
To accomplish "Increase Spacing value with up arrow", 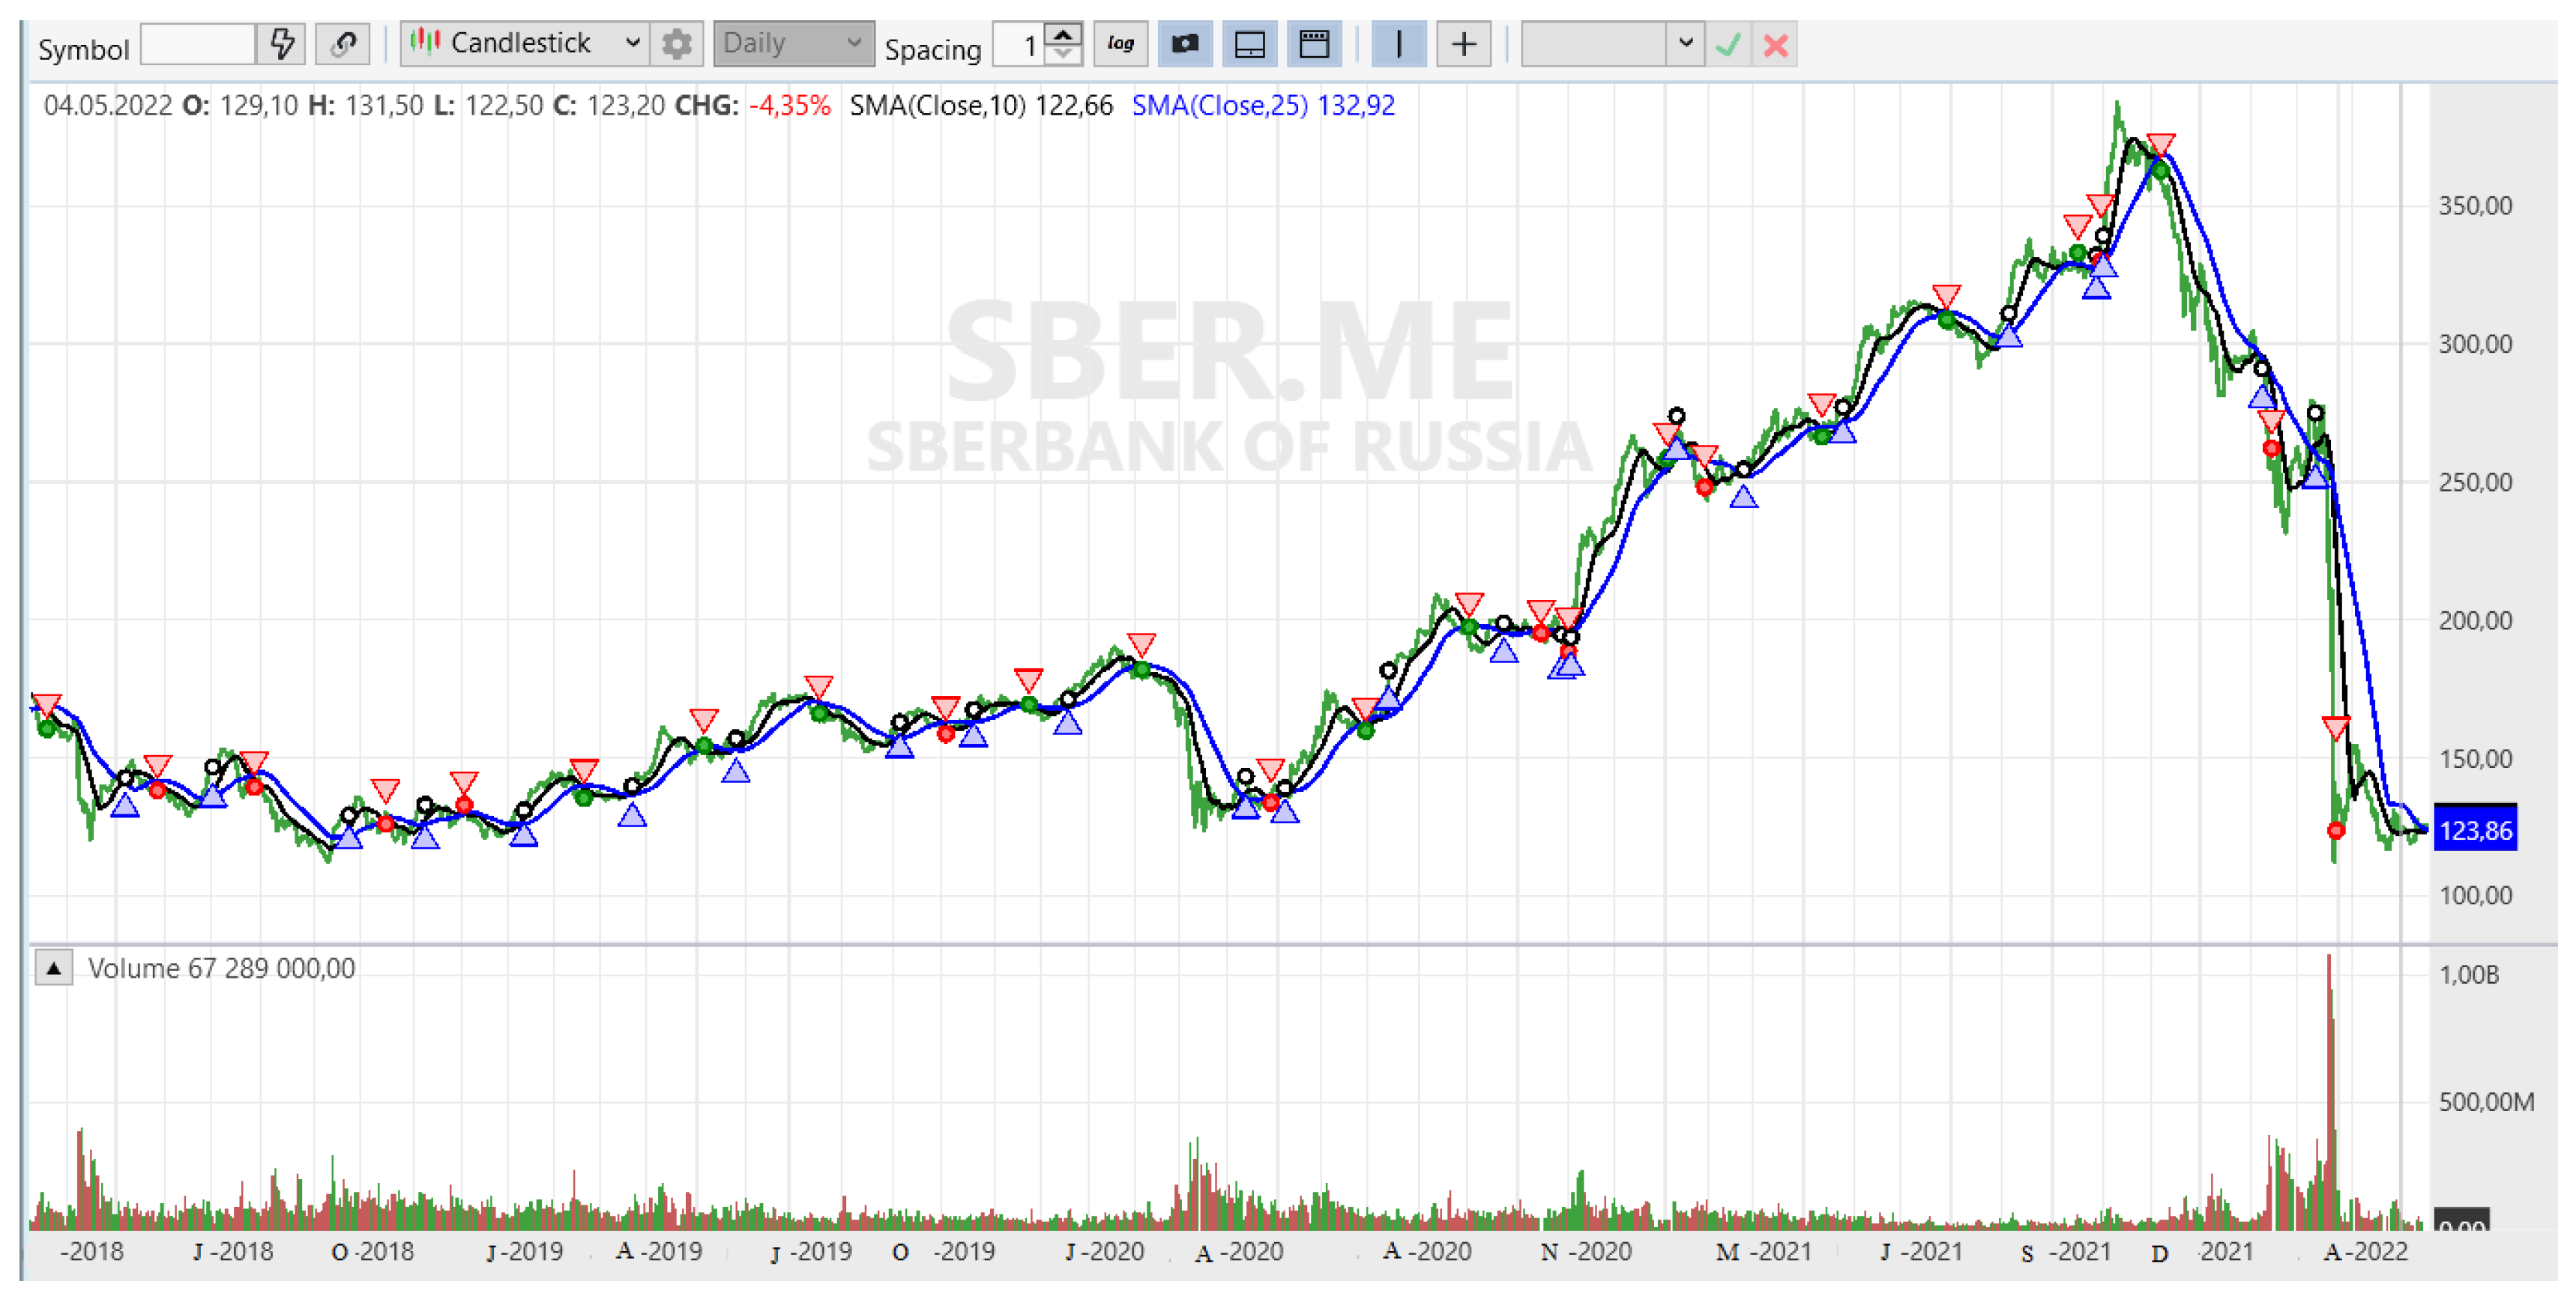I will coord(1063,35).
